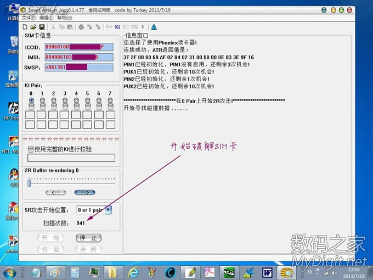373x280 pixels.
Task: Click the 2R Buffer re-ordering slider handle
Action: (29, 182)
